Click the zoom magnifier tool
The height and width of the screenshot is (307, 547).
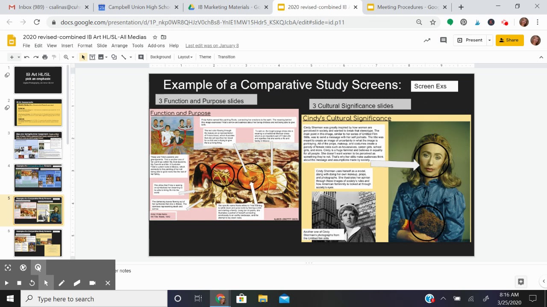pos(66,57)
